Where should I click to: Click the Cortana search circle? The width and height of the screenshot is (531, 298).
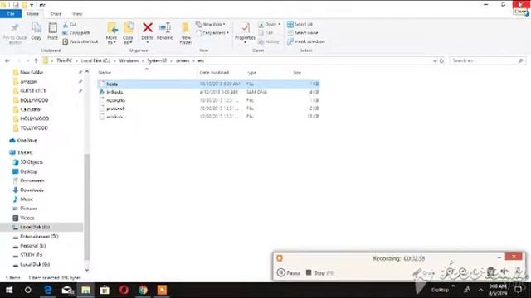28,290
